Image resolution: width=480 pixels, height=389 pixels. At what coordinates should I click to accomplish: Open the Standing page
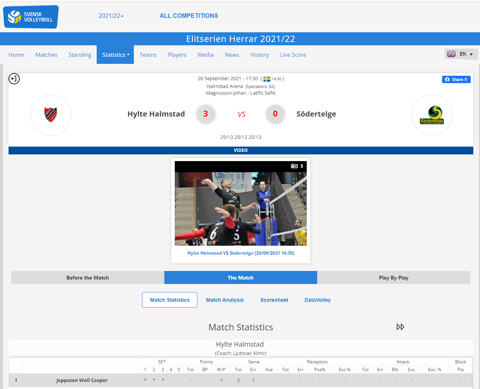[x=80, y=55]
